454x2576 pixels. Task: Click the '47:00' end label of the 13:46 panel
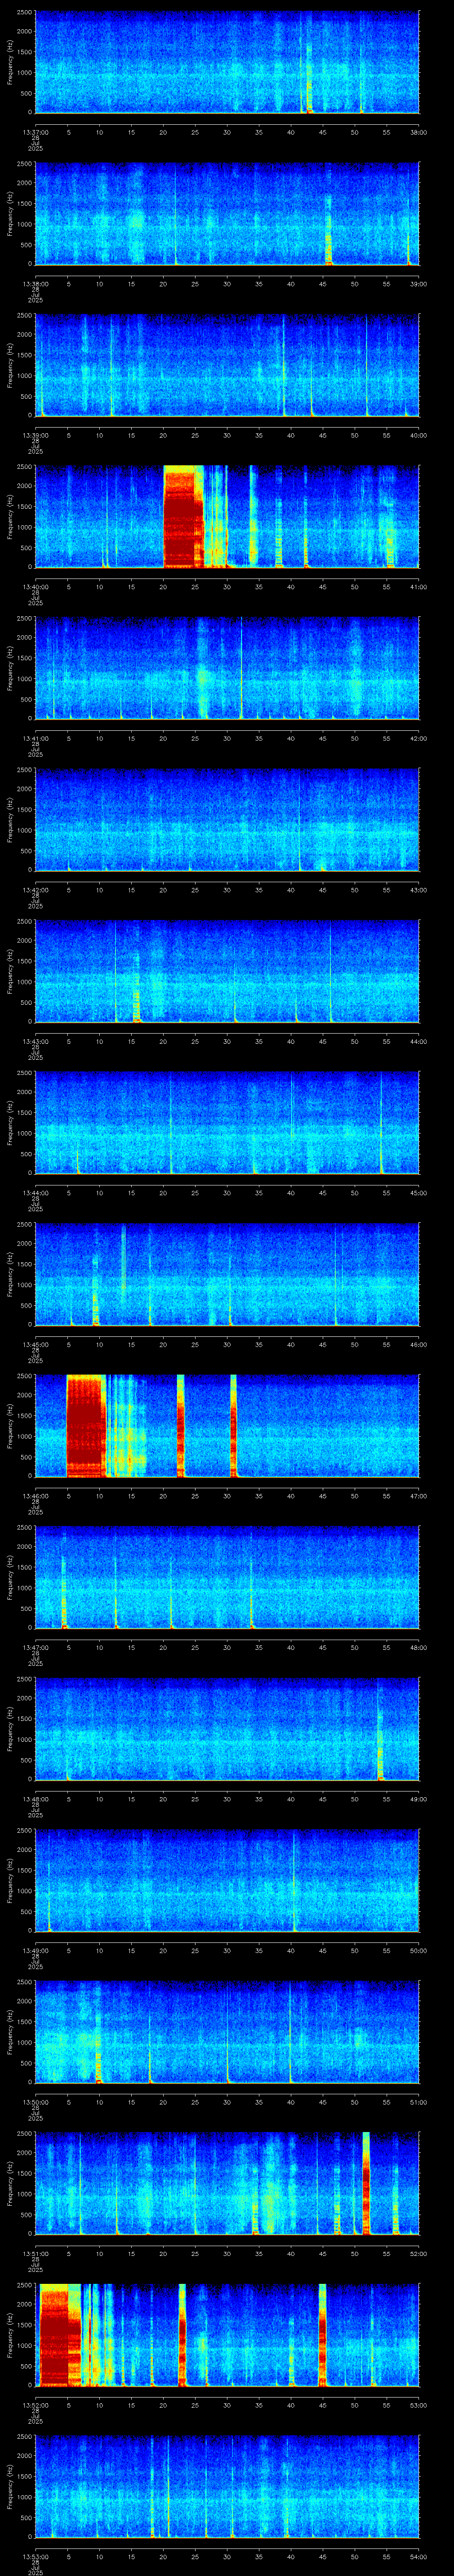click(x=419, y=1496)
